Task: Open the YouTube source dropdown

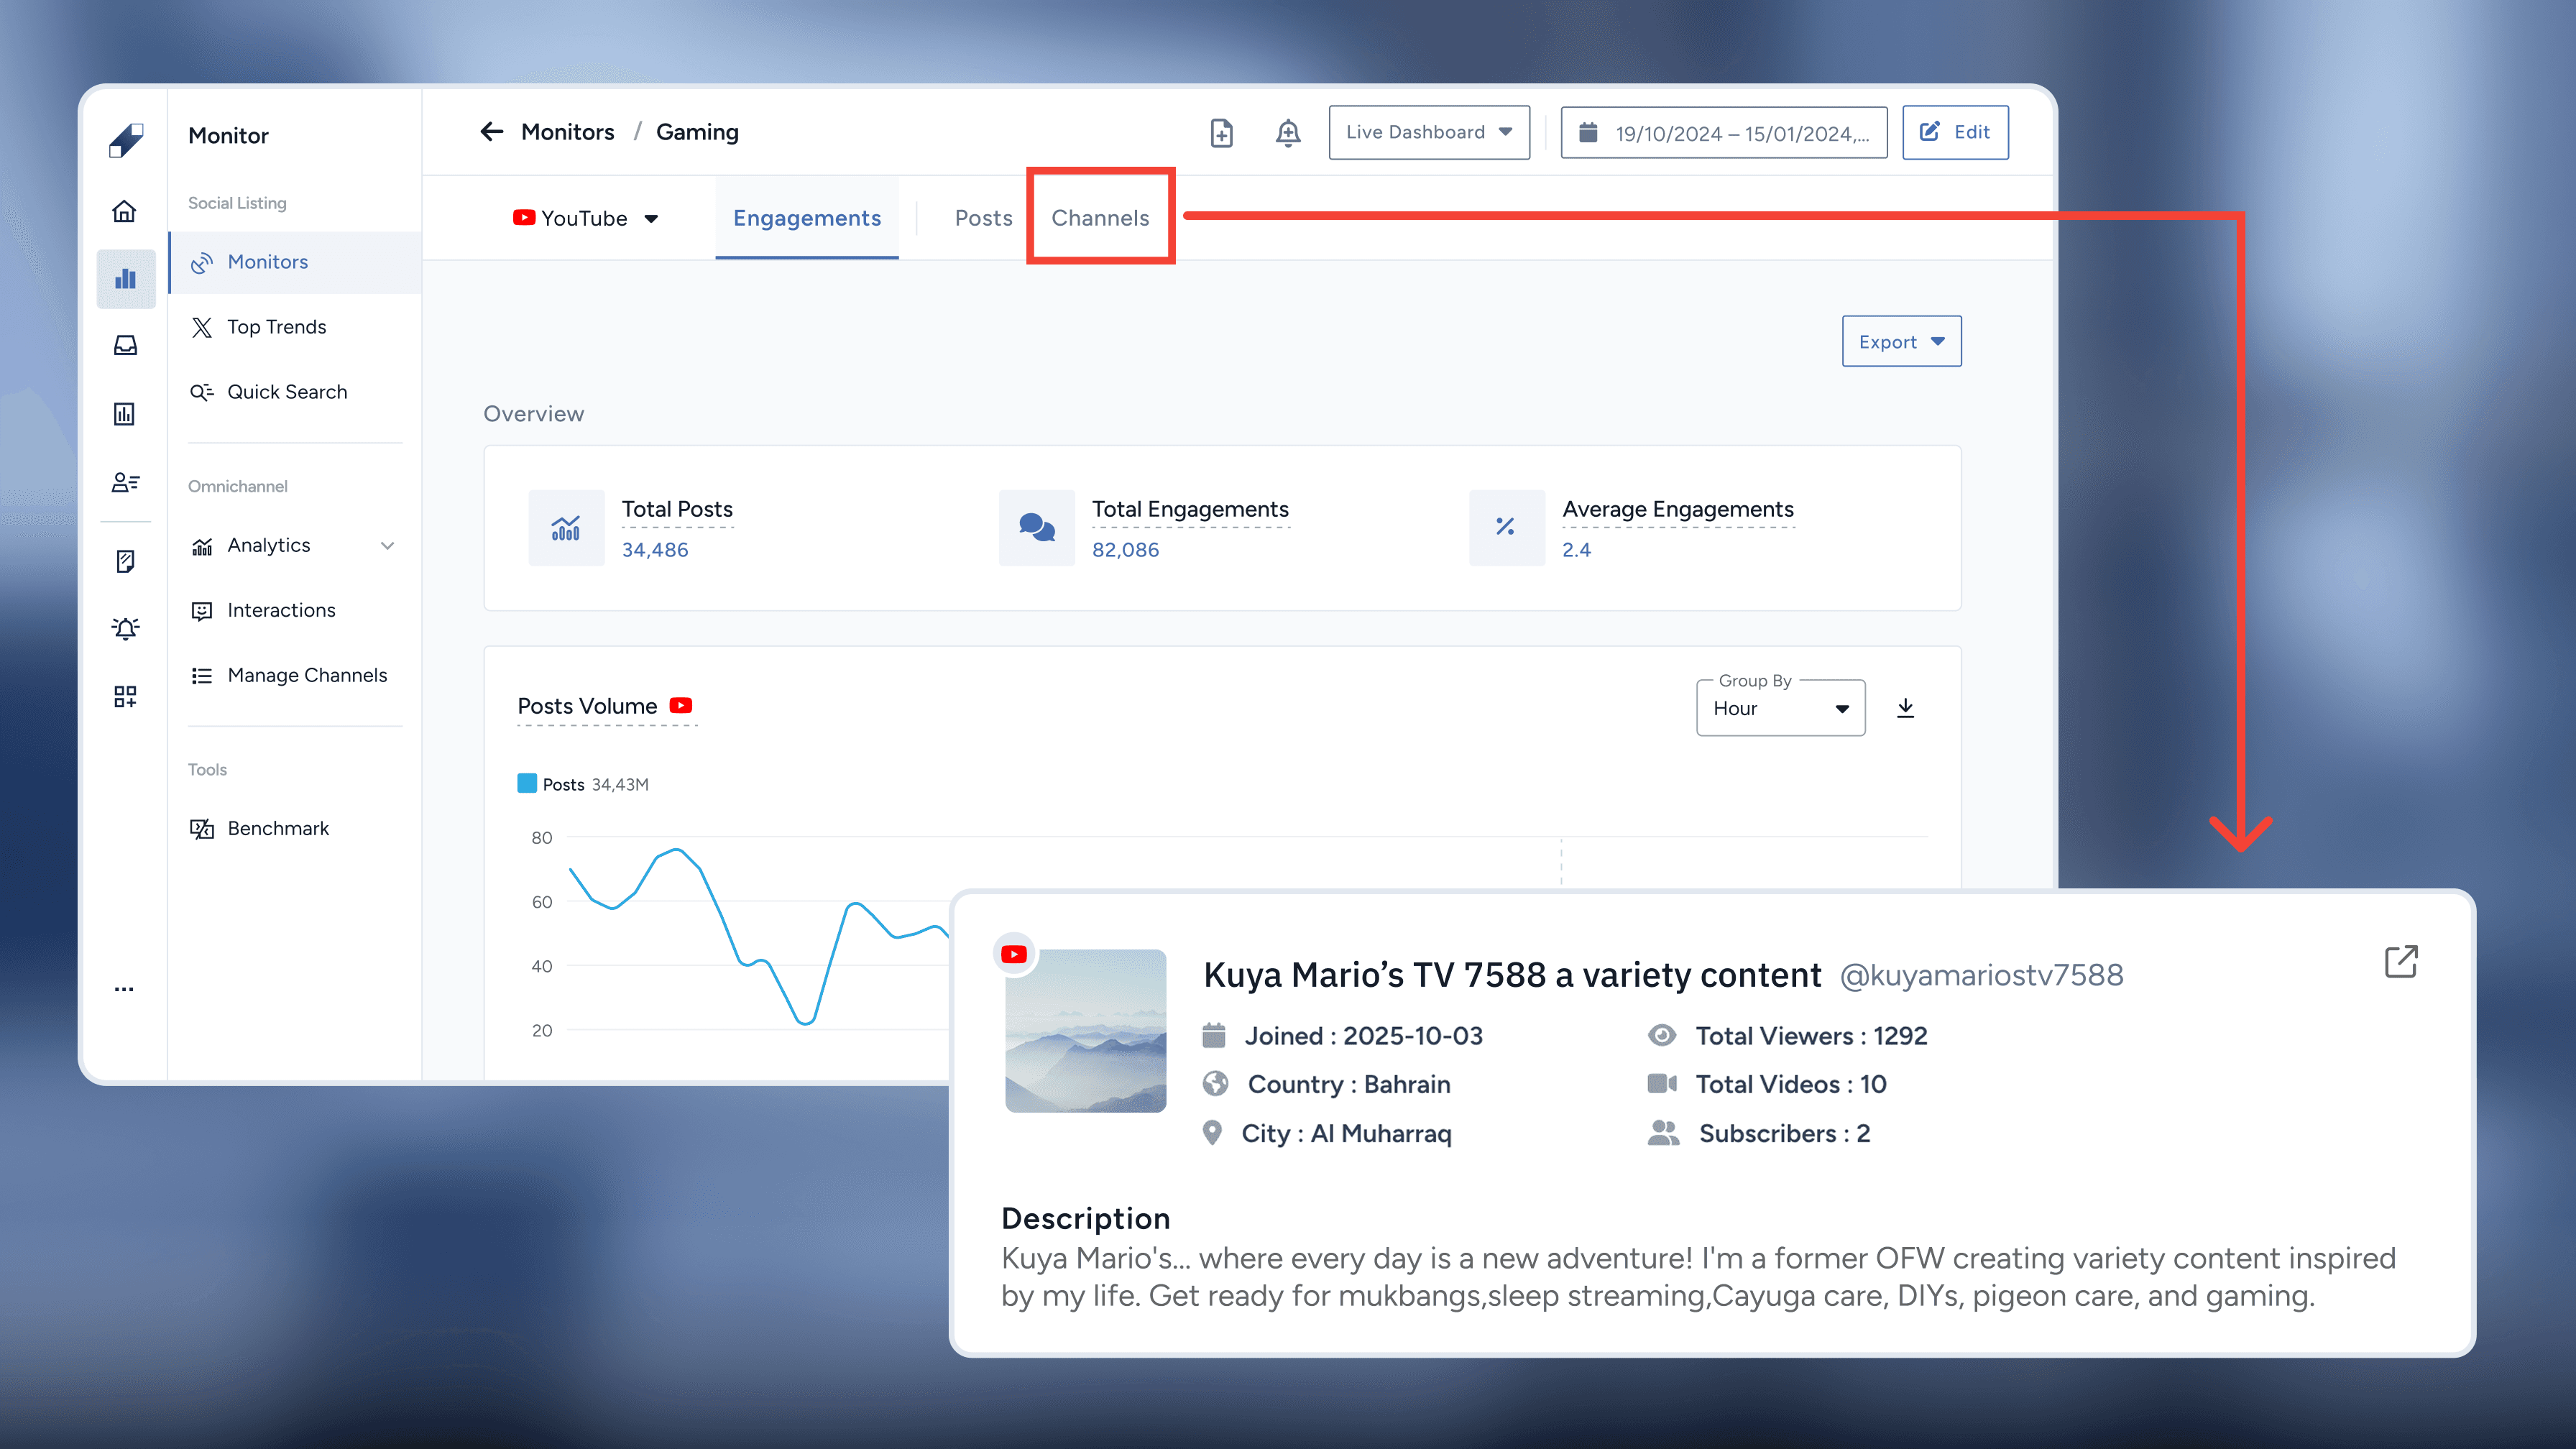Action: (586, 218)
